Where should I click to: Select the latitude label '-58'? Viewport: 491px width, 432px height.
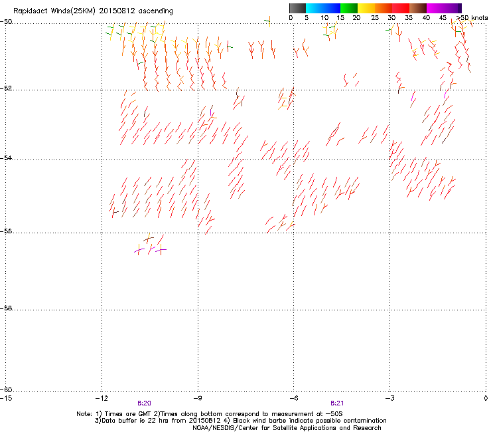6,308
